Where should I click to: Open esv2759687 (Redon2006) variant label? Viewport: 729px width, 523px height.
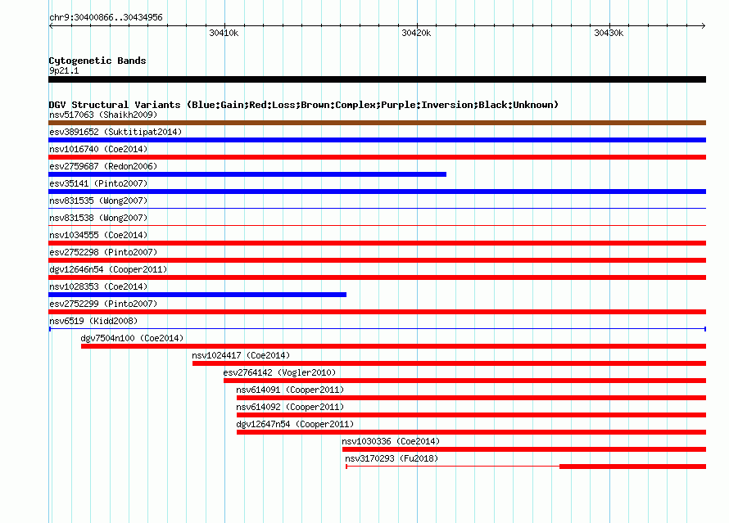pos(103,166)
